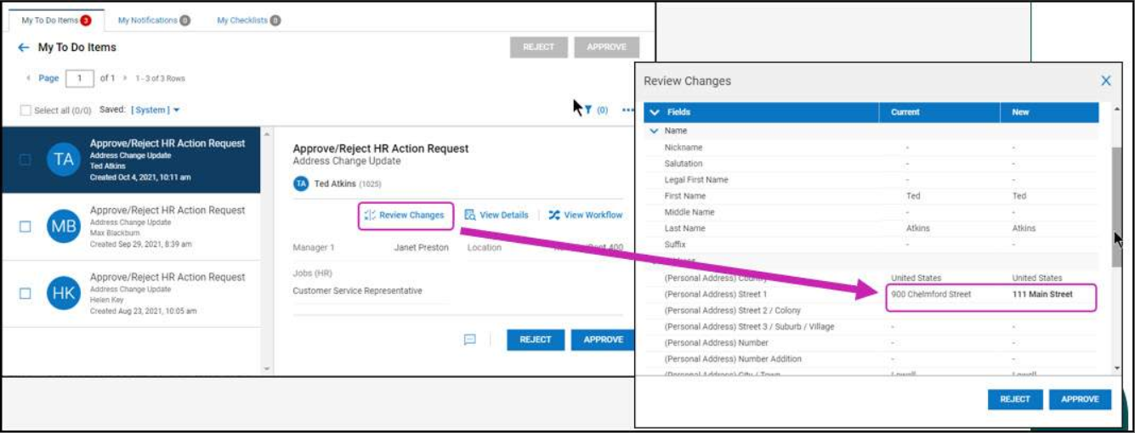Tick the Select all checkbox

(x=26, y=110)
